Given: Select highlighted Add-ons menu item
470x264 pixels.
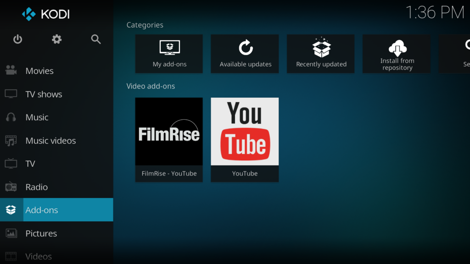Looking at the screenshot, I should [x=56, y=210].
